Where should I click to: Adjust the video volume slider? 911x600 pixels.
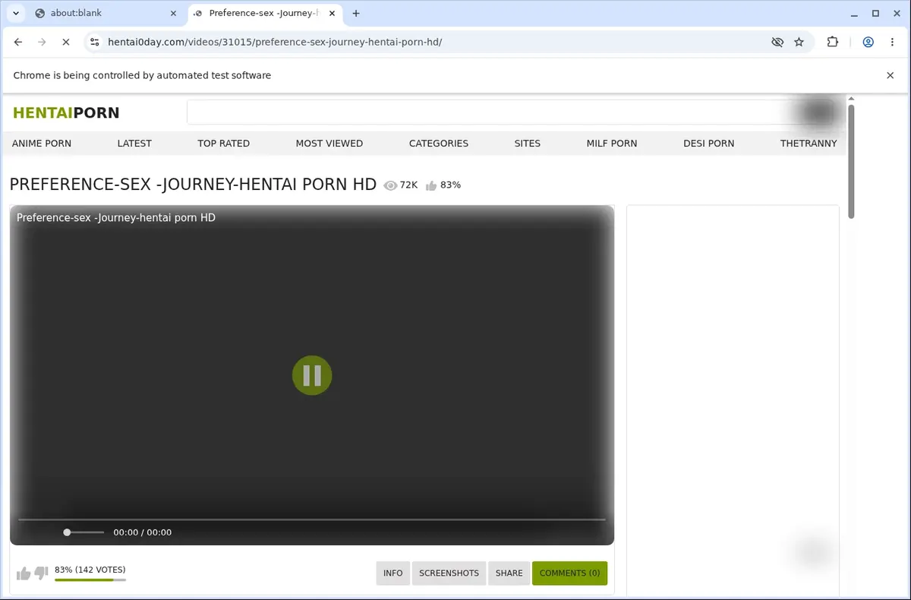point(84,532)
